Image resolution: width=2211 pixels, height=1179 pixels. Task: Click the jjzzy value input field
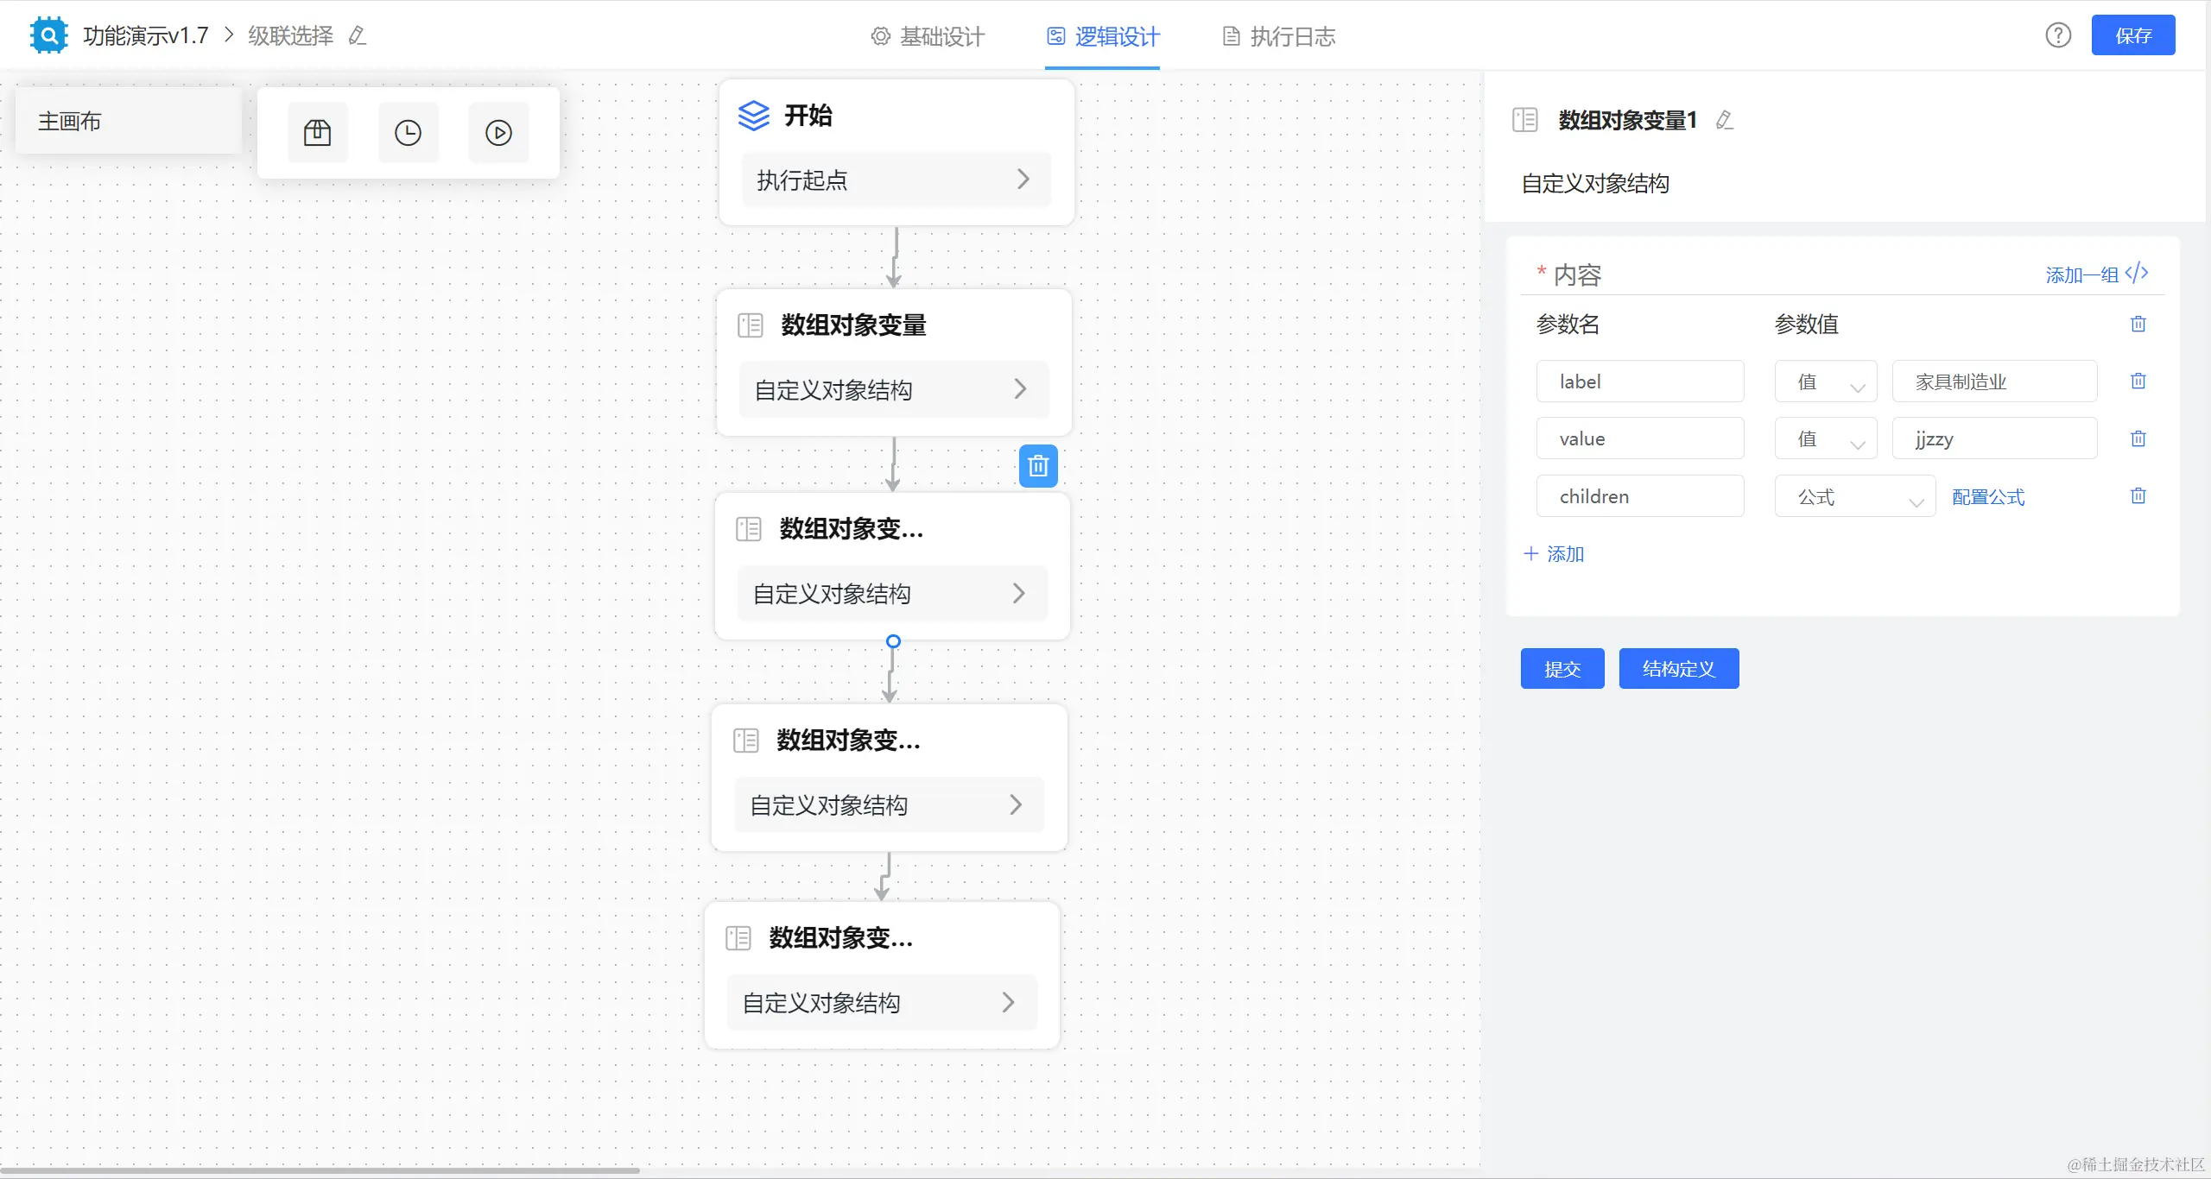1993,438
